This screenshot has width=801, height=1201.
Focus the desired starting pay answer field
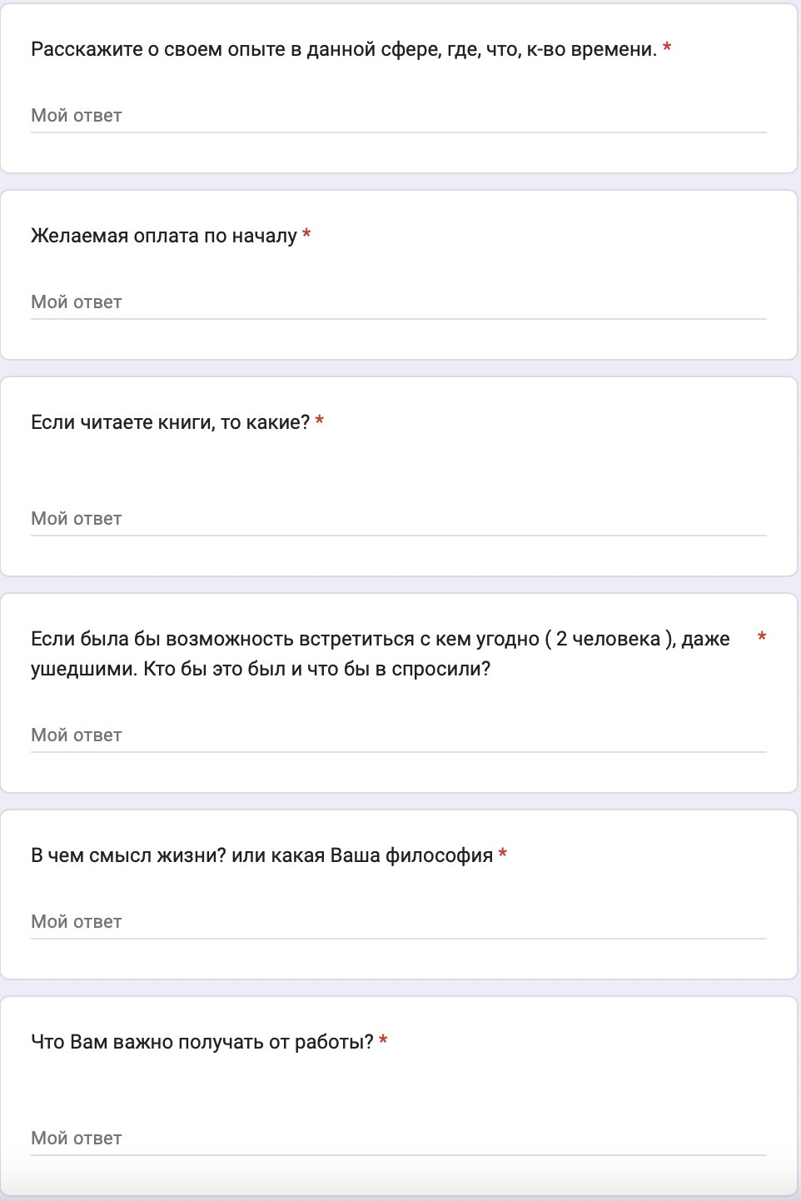click(x=398, y=302)
